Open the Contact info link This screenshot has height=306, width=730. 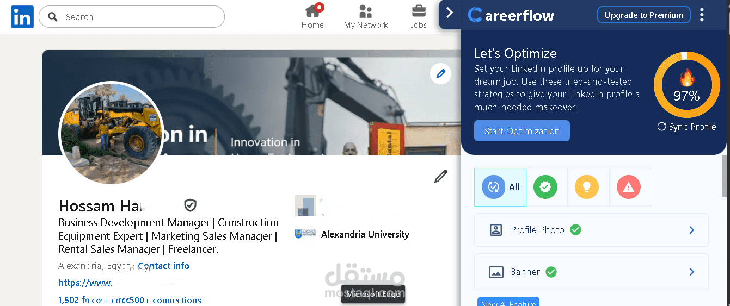tap(163, 266)
